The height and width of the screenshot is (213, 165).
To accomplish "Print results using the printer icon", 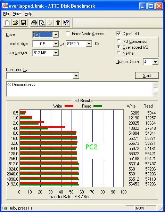I will click(x=34, y=23).
